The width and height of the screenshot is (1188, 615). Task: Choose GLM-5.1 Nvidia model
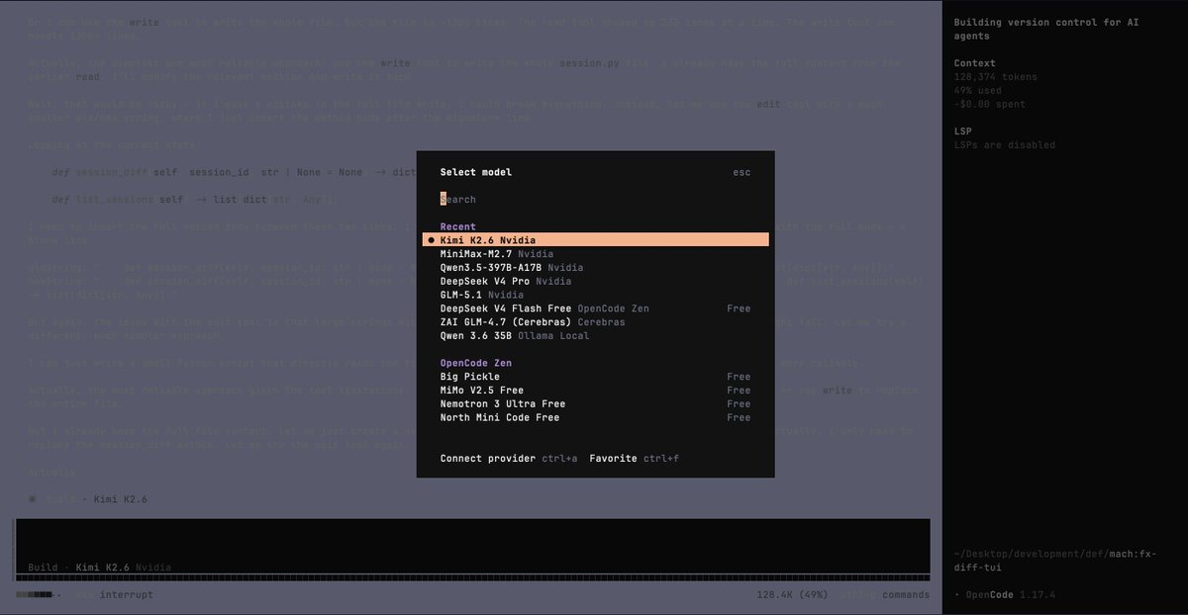coord(595,295)
